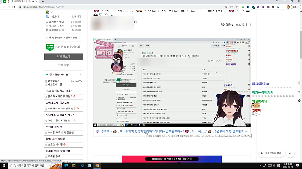Open the media control playlist icon
Screen dimensions: 302x169
pos(278,7)
